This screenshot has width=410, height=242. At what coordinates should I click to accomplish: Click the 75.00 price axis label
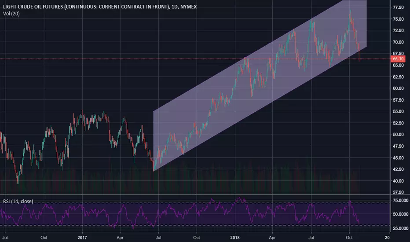tap(398, 19)
